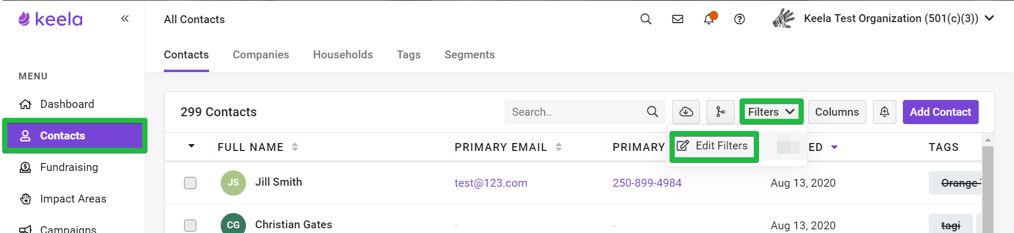Open the select-all dropdown arrow in header
Image resolution: width=1014 pixels, height=233 pixels.
tap(191, 146)
